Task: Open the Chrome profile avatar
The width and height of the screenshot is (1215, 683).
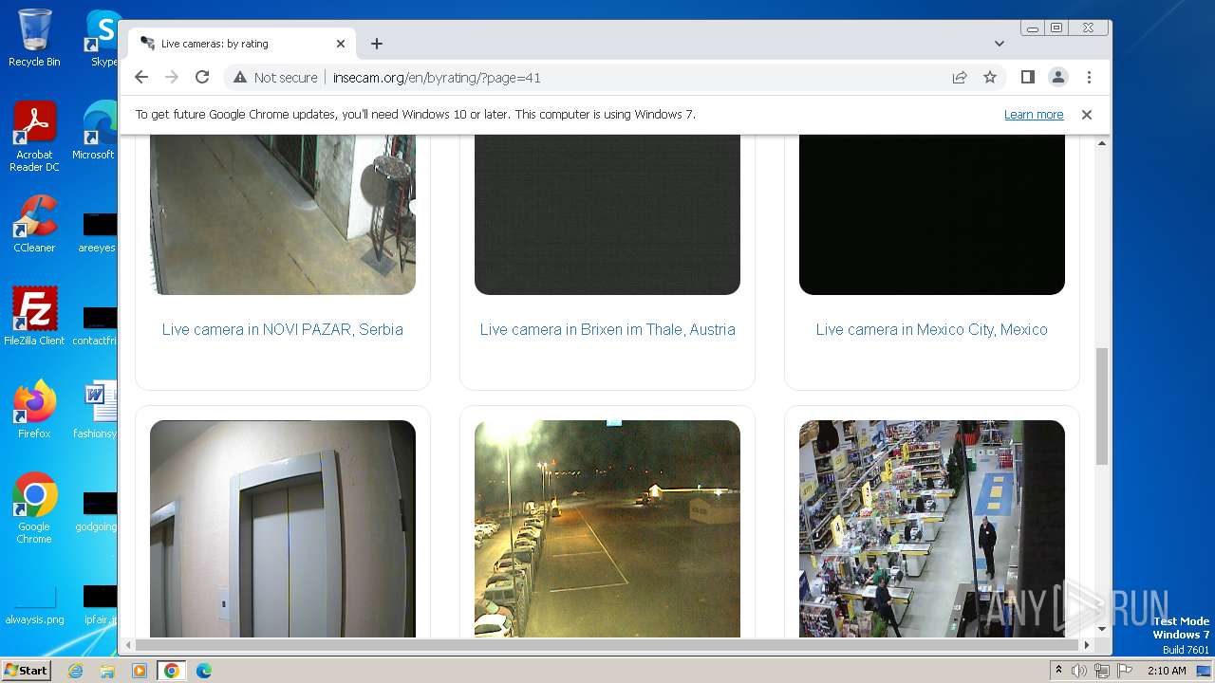Action: click(x=1058, y=78)
